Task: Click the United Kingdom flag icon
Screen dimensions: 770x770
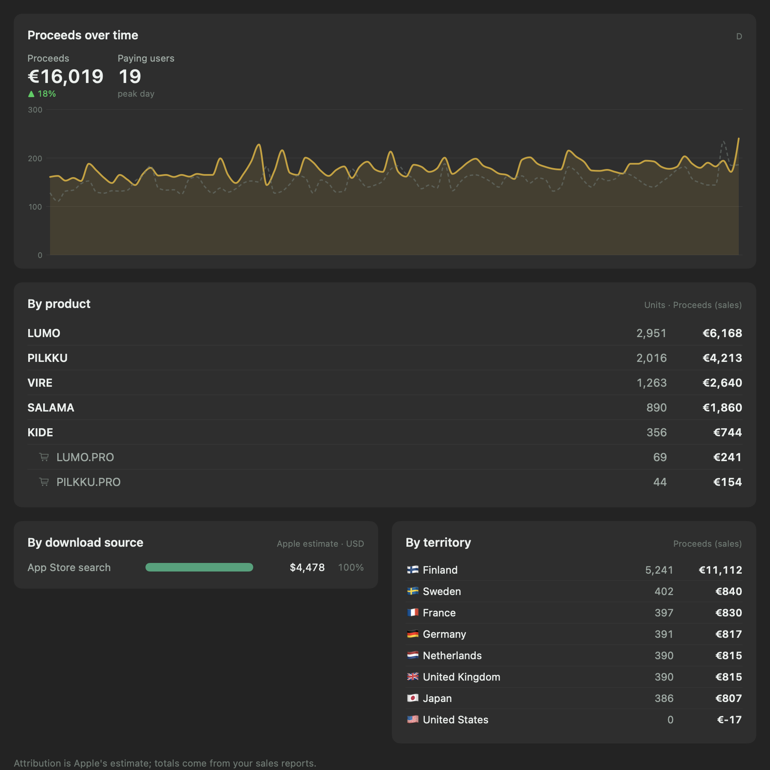Action: pos(413,677)
